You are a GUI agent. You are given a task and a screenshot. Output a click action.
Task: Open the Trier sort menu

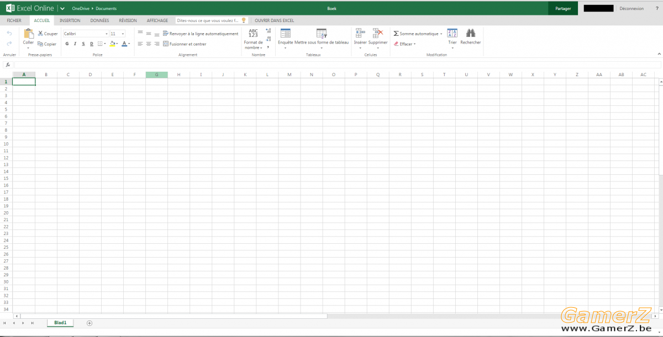coord(452,39)
